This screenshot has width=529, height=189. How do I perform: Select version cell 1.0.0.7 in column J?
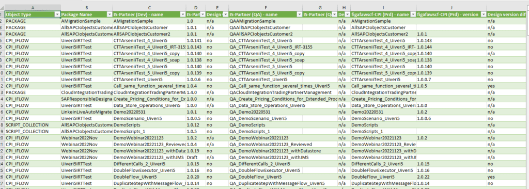click(451, 80)
